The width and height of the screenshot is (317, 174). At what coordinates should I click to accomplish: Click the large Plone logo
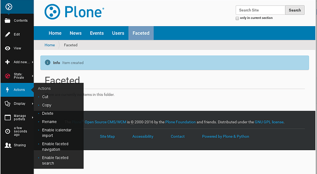(74, 12)
